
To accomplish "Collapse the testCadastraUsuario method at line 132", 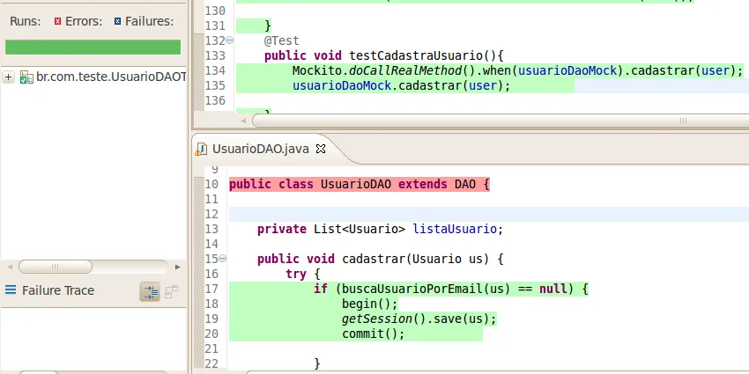I will [230, 40].
